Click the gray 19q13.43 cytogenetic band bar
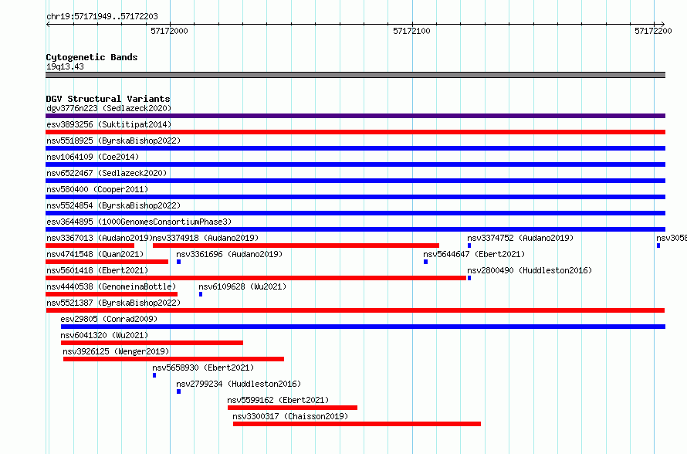687x454 pixels. [355, 75]
